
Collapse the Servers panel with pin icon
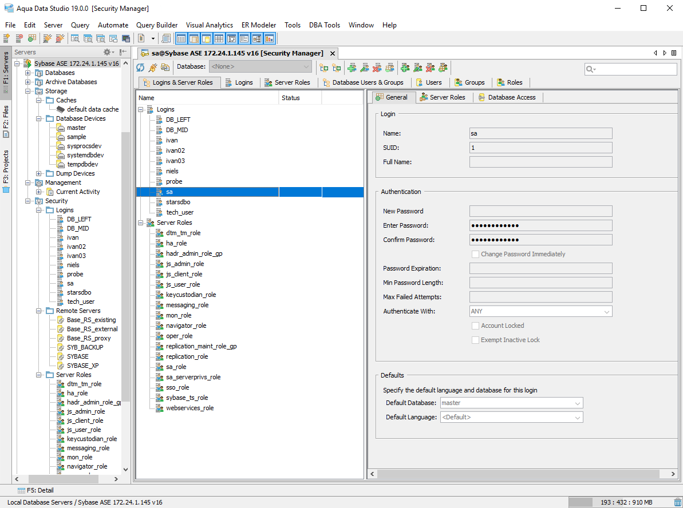coord(123,52)
